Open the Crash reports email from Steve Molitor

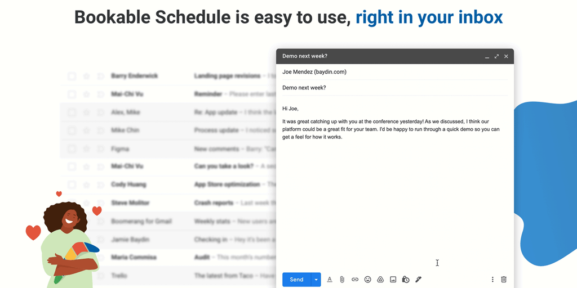coord(214,203)
